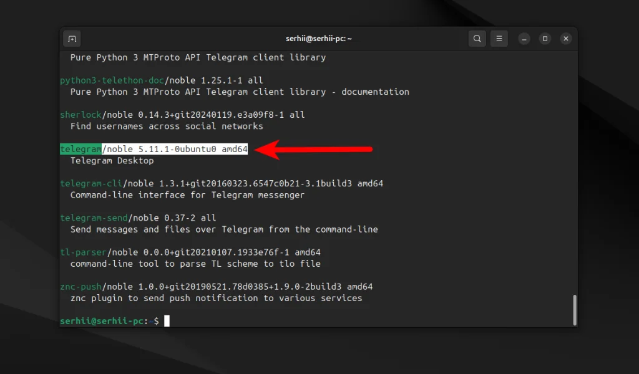Open a new terminal tab
The height and width of the screenshot is (374, 639).
[x=72, y=39]
